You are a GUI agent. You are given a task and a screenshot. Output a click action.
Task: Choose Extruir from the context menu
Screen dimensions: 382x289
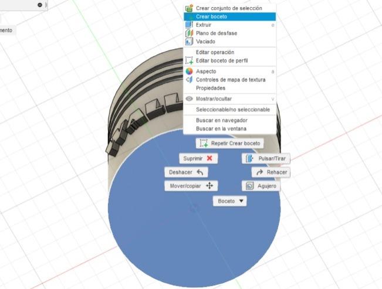pyautogui.click(x=230, y=25)
